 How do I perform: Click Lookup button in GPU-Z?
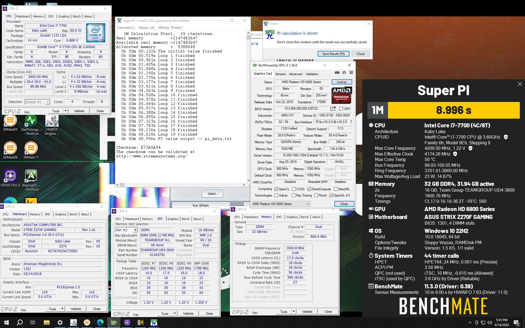tap(342, 82)
